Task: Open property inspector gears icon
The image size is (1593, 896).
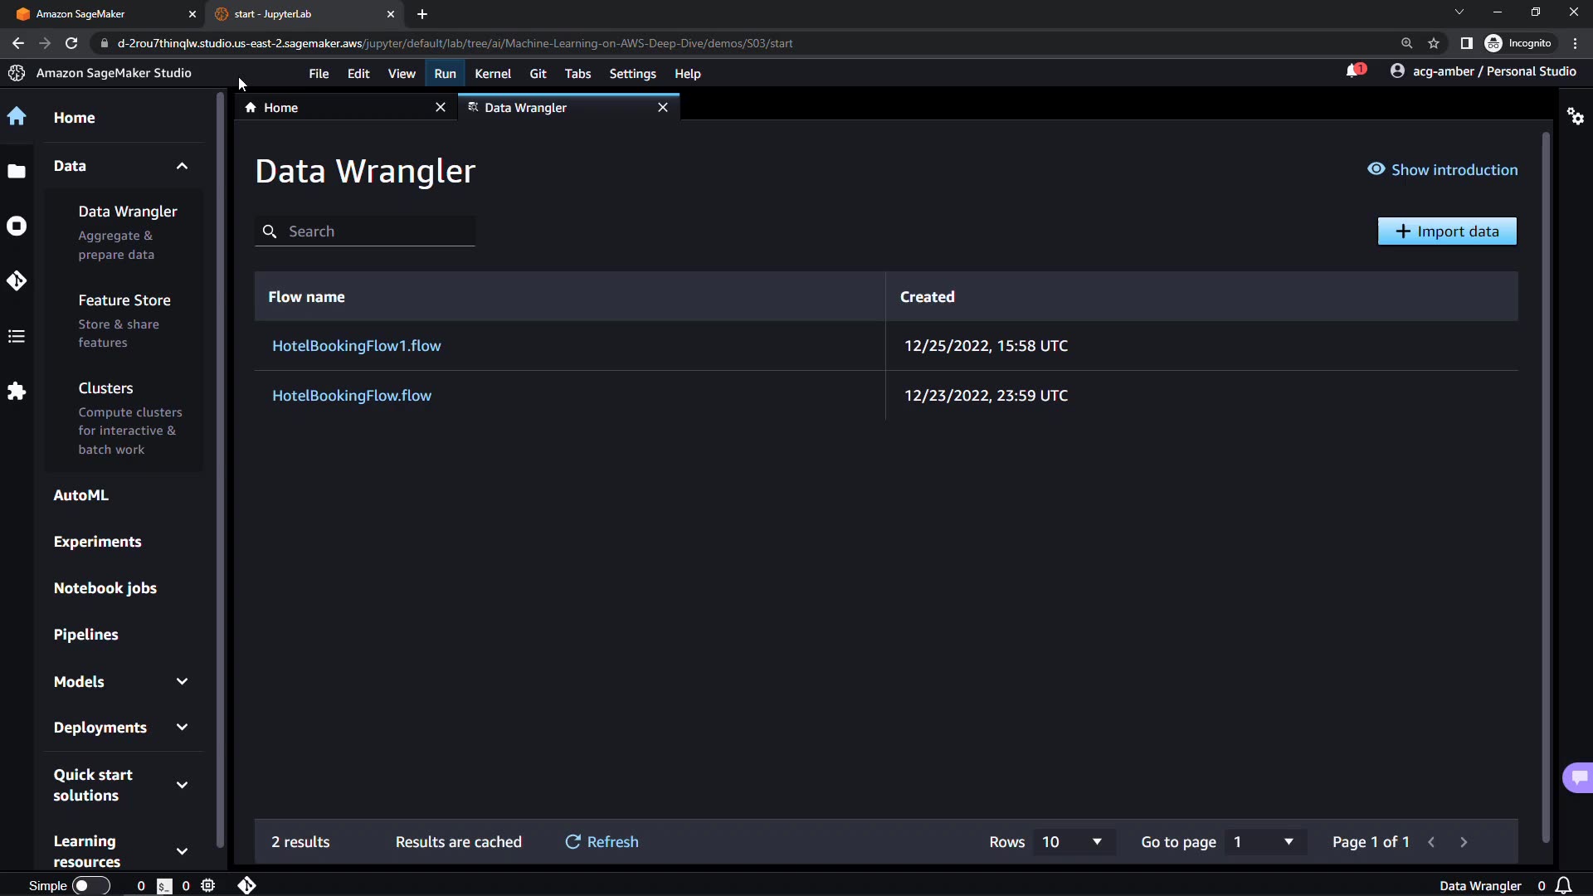Action: (1576, 116)
